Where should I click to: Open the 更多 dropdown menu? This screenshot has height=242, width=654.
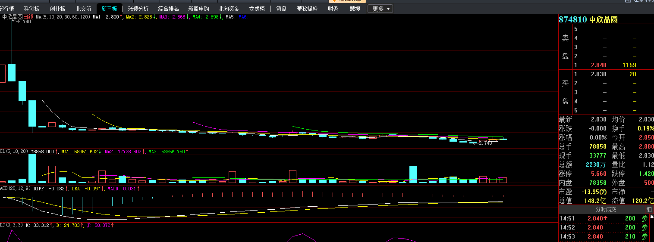click(x=380, y=9)
